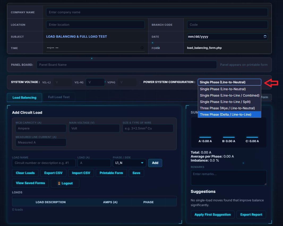Image resolution: width=283 pixels, height=226 pixels.
Task: Click Apply First Suggestion
Action: click(213, 215)
